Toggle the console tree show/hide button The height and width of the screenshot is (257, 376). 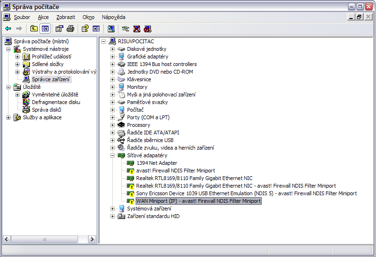coord(45,29)
